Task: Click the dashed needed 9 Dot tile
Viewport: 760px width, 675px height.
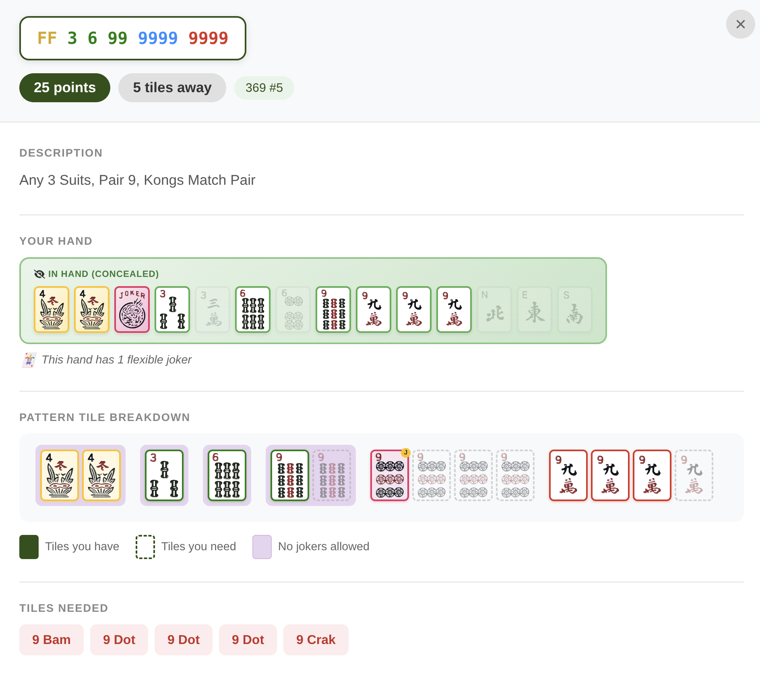Action: click(x=431, y=475)
